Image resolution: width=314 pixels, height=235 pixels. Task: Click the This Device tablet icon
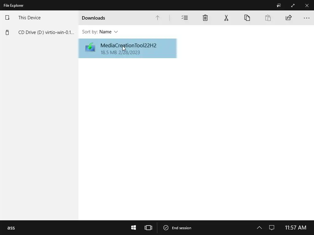coord(7,17)
